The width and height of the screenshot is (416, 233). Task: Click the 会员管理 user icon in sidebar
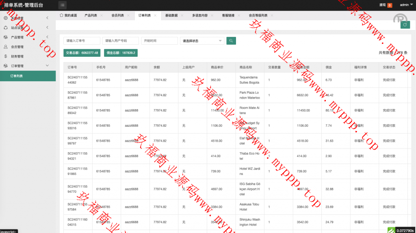6,47
